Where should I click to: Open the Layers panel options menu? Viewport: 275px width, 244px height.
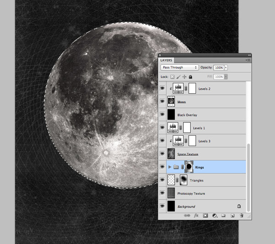248,60
